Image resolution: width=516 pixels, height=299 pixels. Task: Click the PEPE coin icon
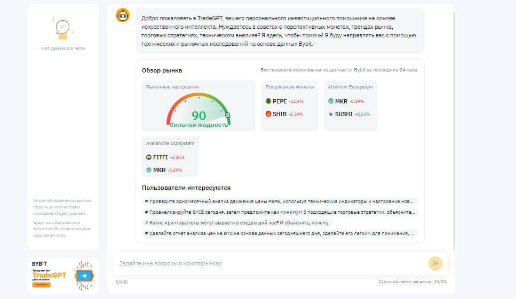click(x=268, y=101)
